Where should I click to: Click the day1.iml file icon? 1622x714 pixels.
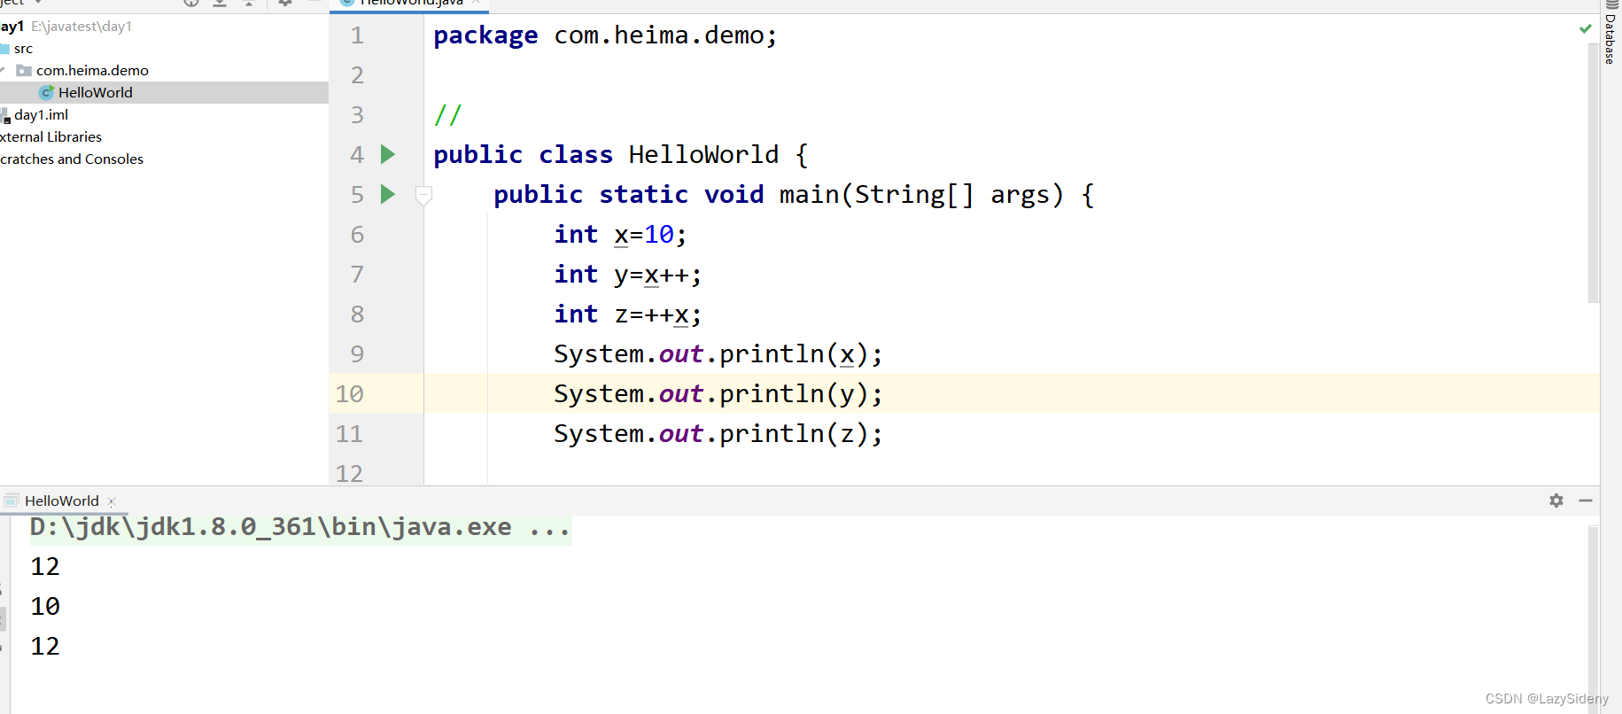coord(5,115)
